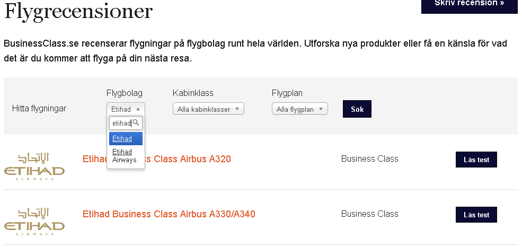
Task: Click the arrow on the Kabinklass selector
Action: coord(237,109)
